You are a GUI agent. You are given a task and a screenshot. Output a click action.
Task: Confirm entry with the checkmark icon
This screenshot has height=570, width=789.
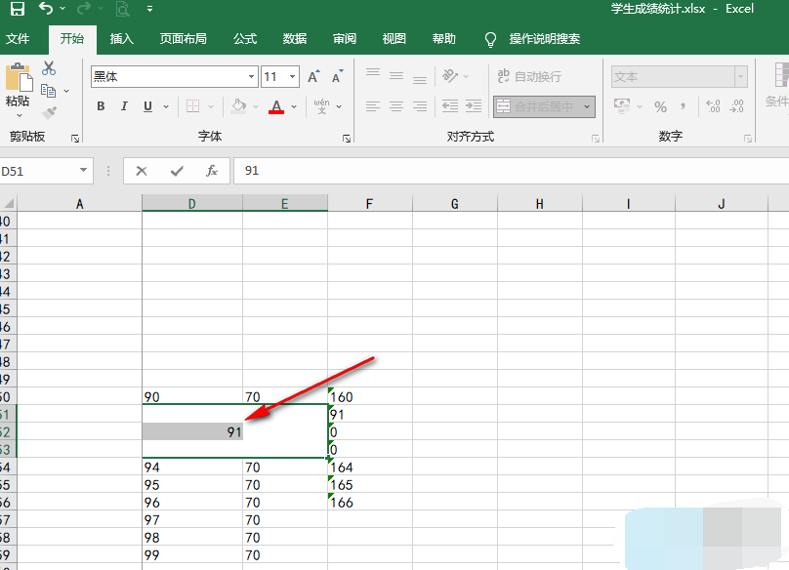(x=176, y=171)
